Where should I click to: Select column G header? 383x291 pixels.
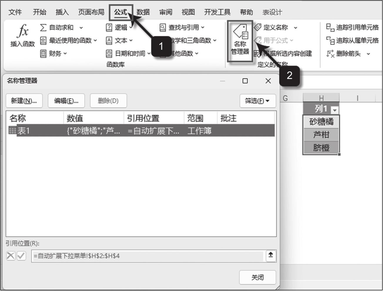coord(285,98)
